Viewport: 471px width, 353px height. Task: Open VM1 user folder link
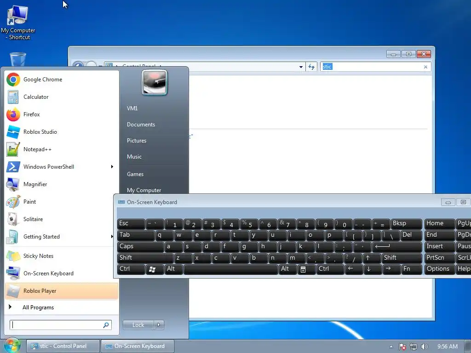coord(132,108)
